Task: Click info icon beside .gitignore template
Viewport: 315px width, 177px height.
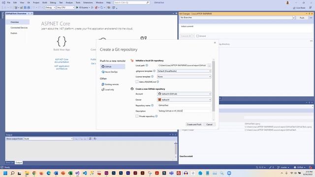Action: (x=154, y=71)
